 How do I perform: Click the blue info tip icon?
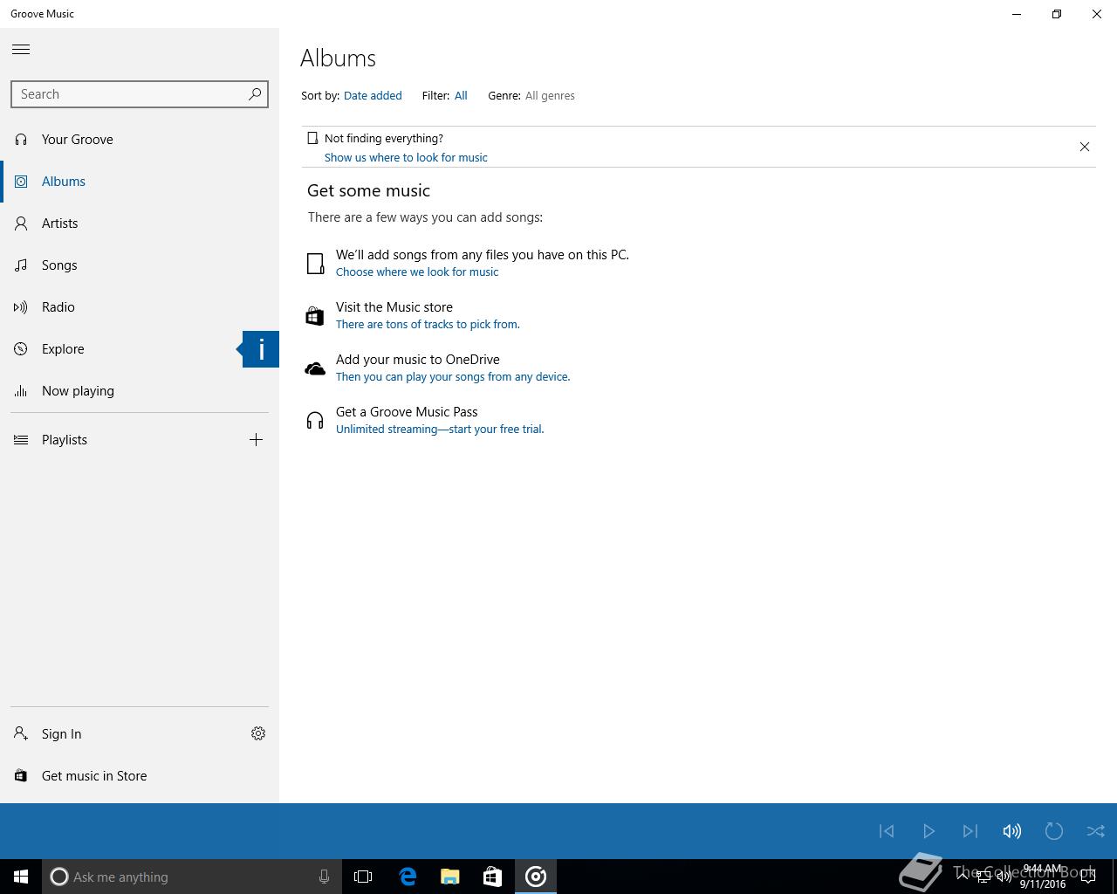(x=261, y=349)
